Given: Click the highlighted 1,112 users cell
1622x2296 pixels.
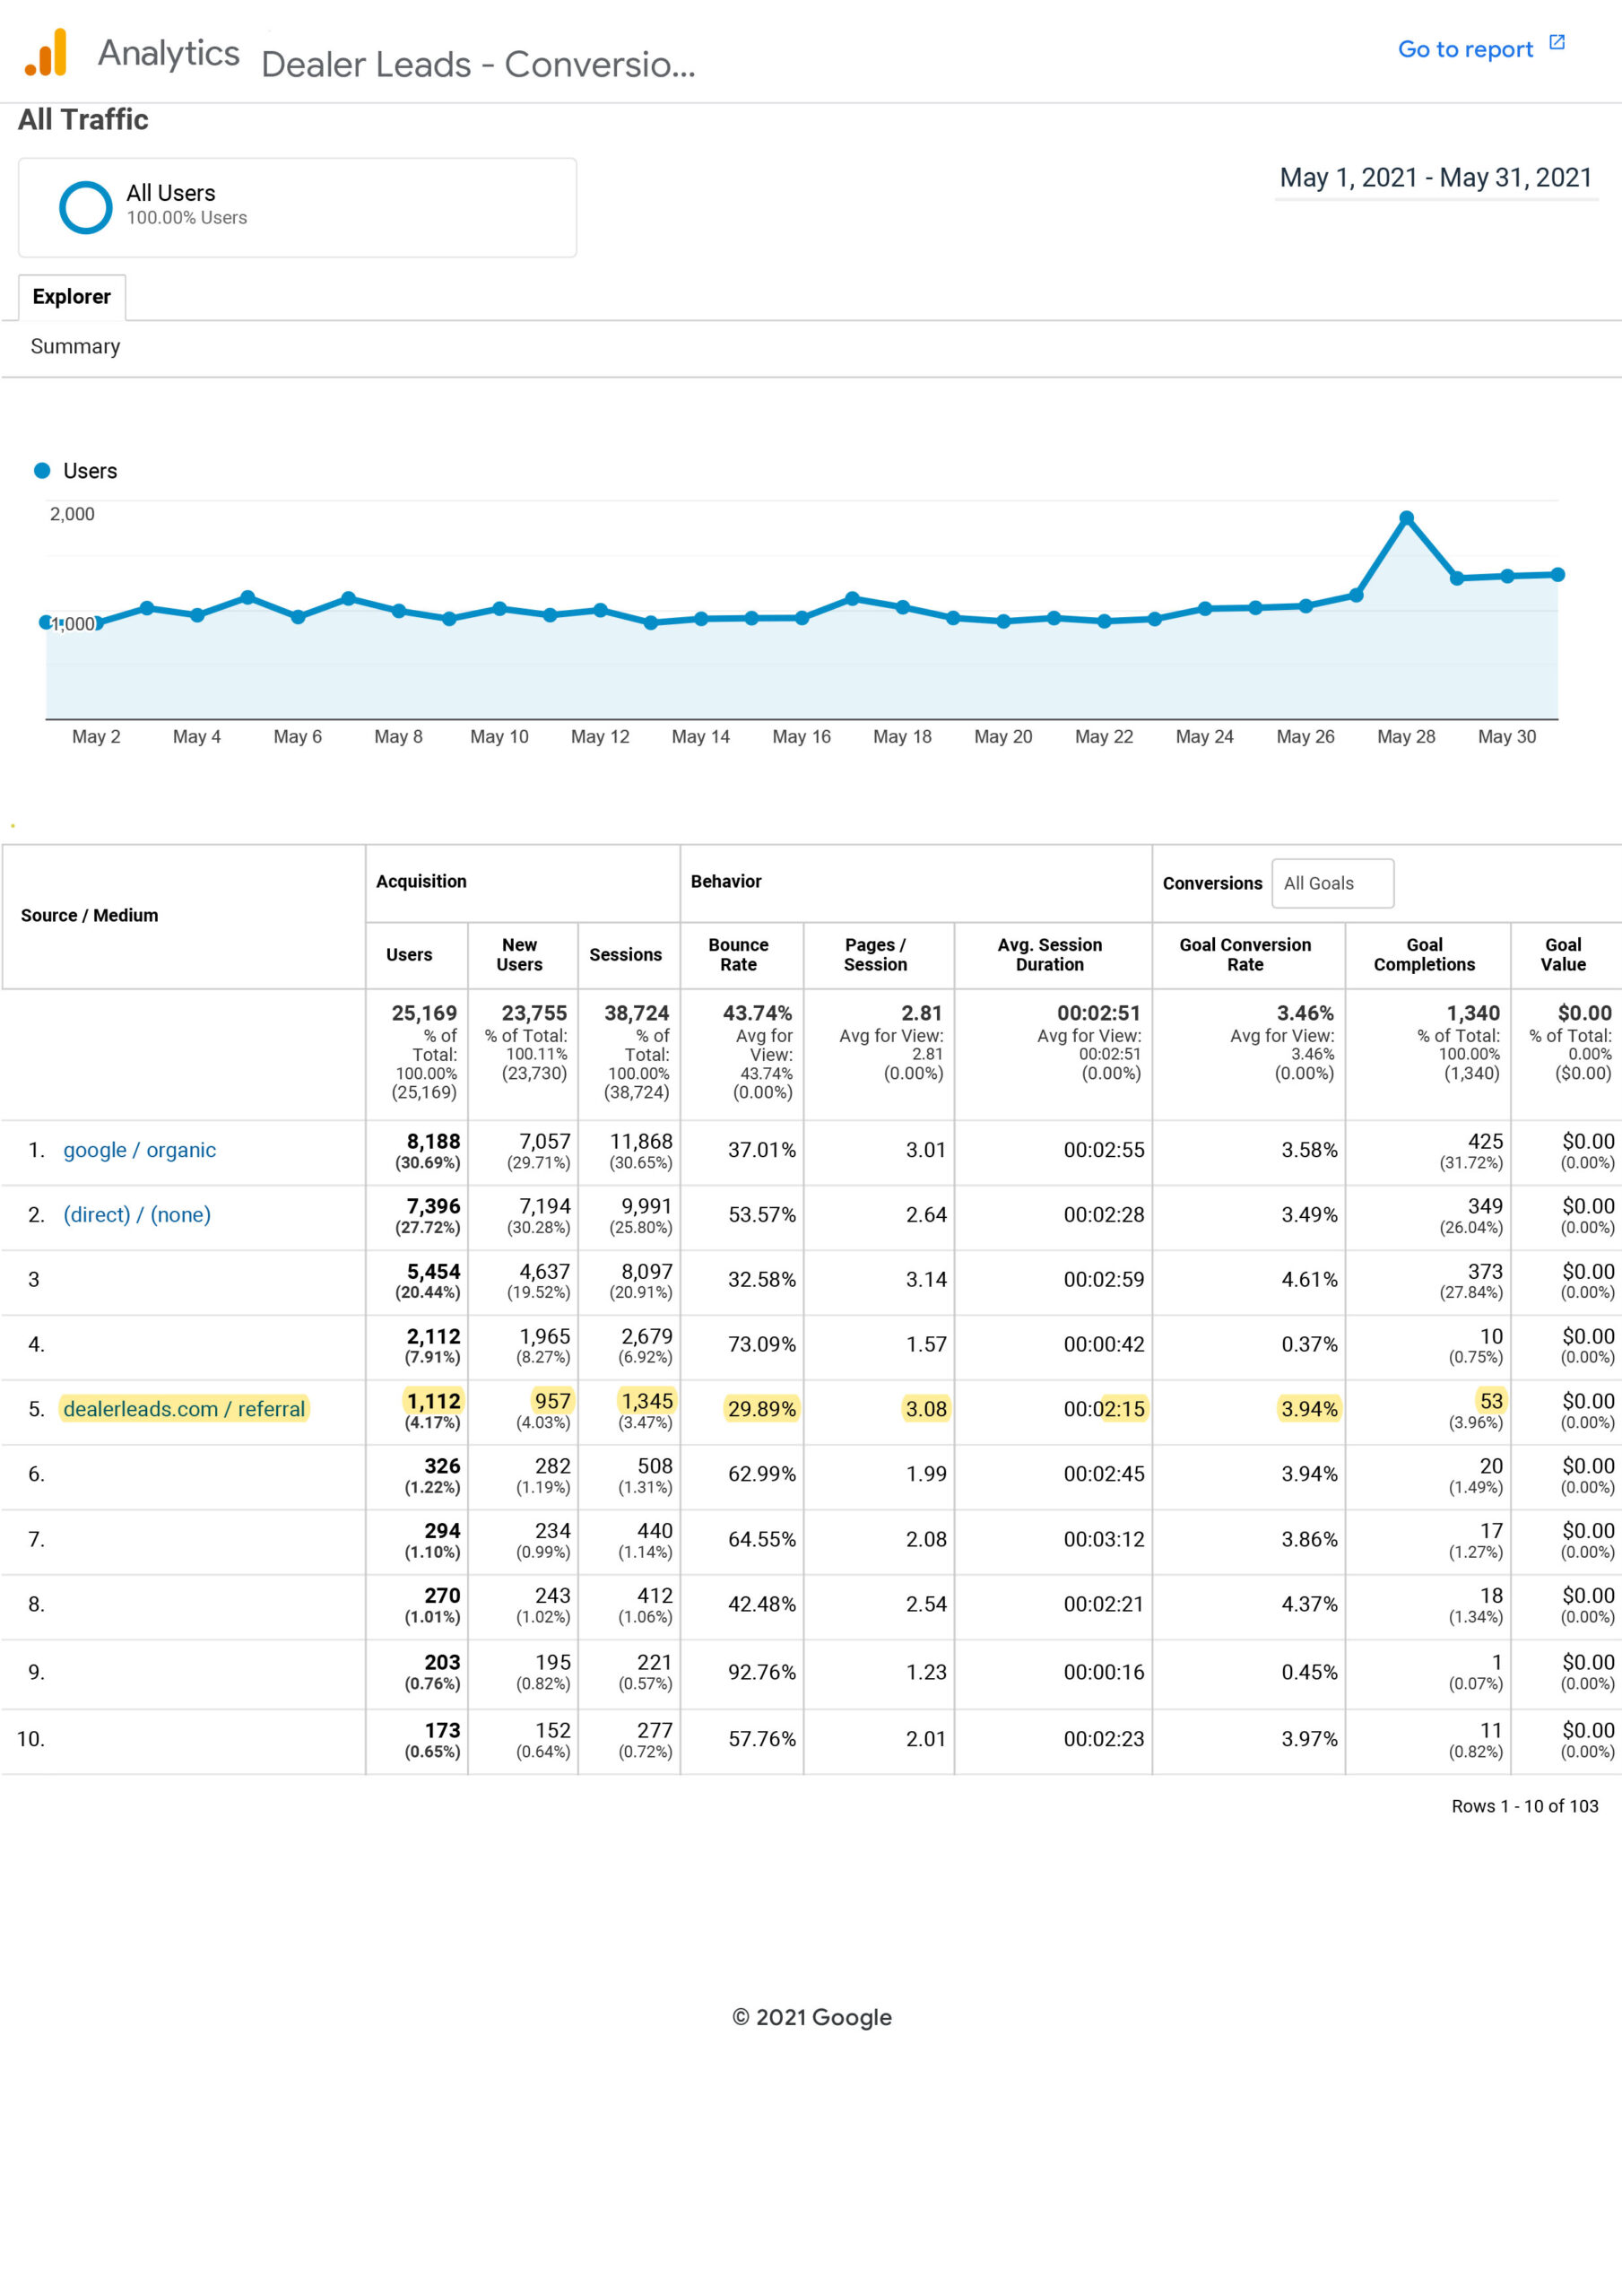Looking at the screenshot, I should (x=433, y=1401).
